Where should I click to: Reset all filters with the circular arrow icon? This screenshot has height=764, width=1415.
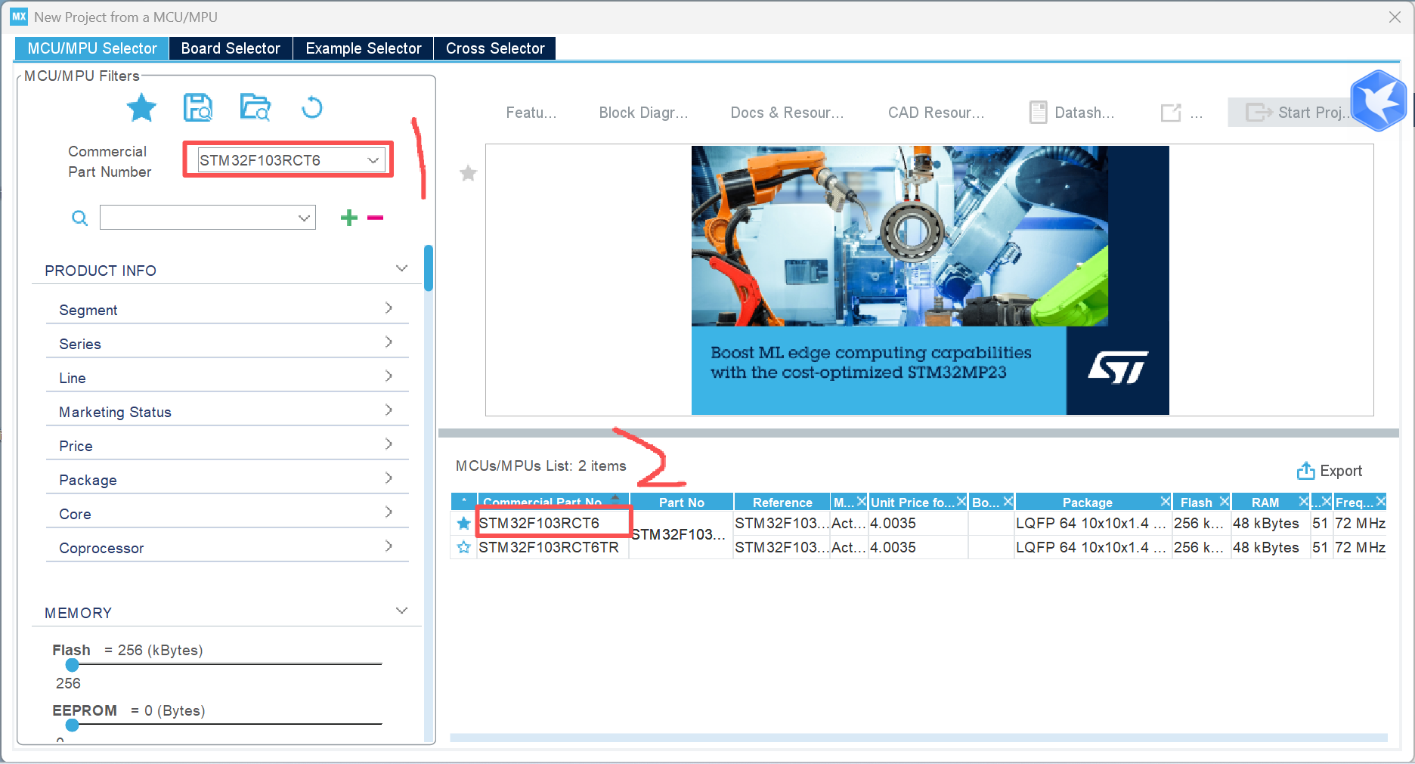tap(311, 108)
